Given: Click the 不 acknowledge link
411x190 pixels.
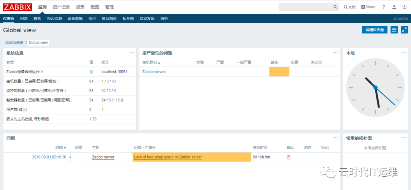Looking at the screenshot, I should (x=289, y=157).
